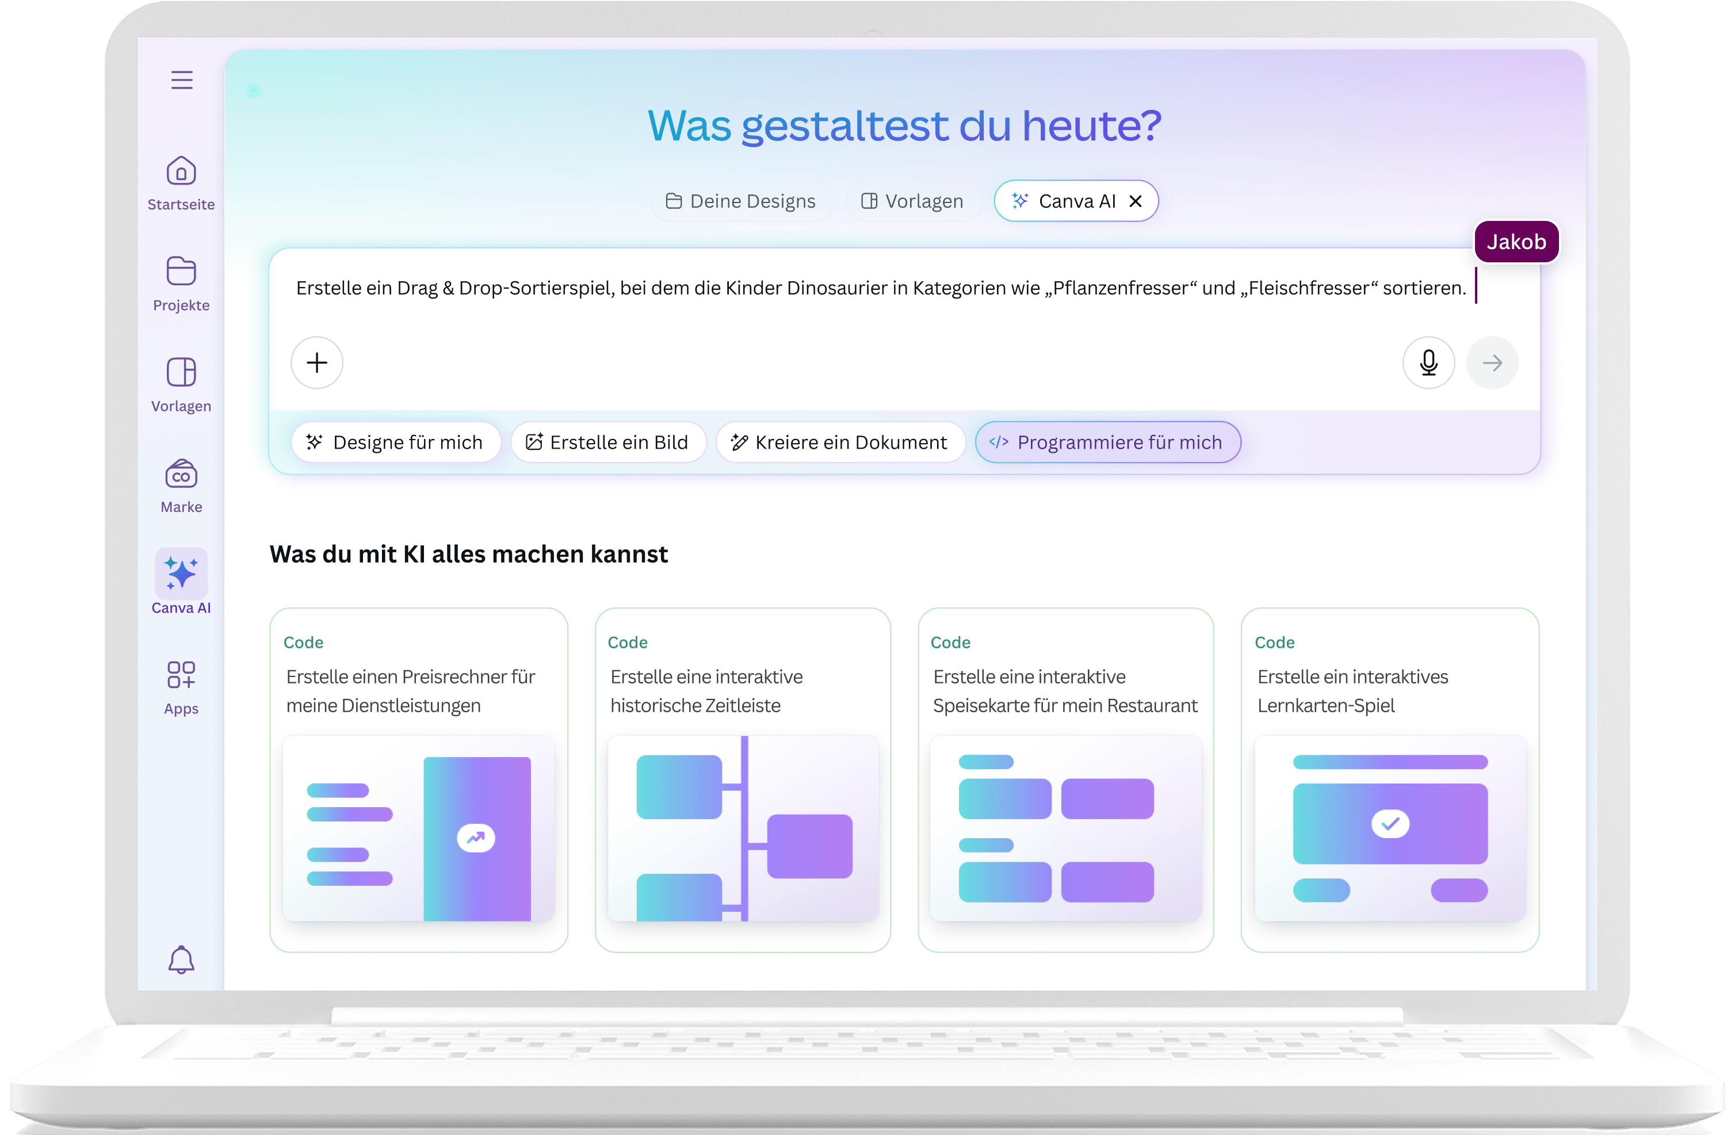Select the Canva AI sparkle icon
The width and height of the screenshot is (1735, 1135).
(x=181, y=574)
